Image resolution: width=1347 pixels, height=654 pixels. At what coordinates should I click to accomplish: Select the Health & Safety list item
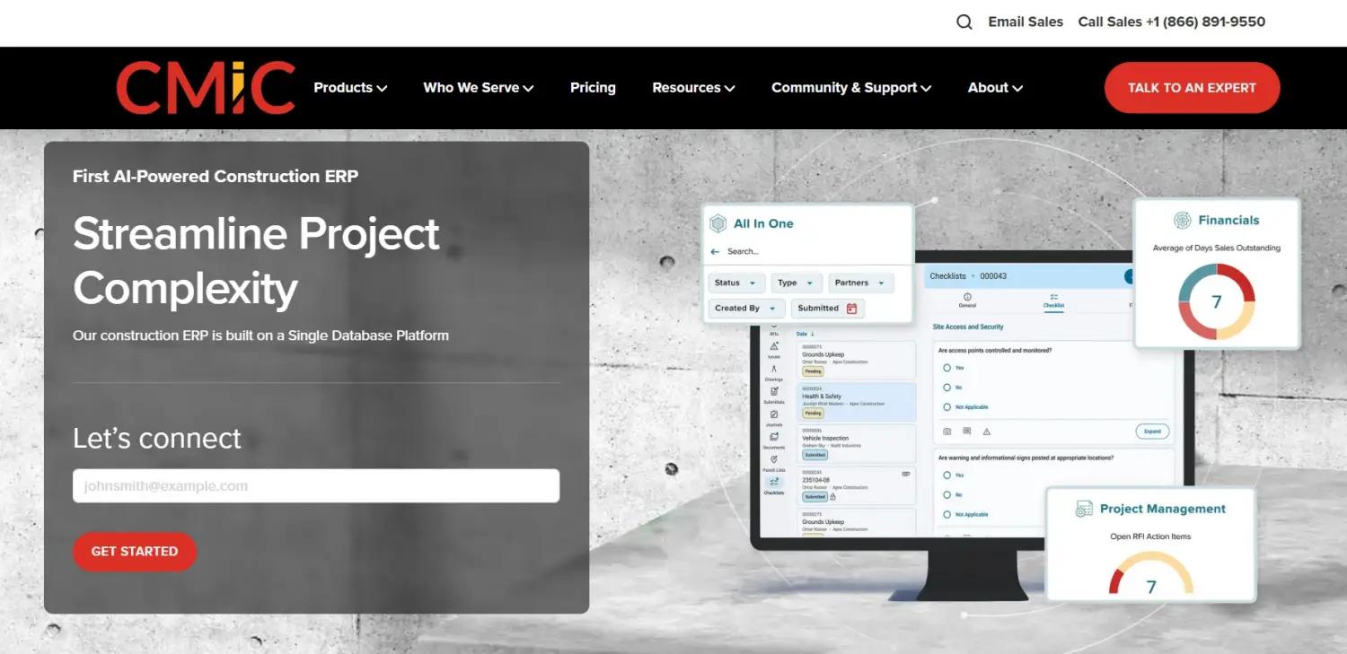pos(856,402)
